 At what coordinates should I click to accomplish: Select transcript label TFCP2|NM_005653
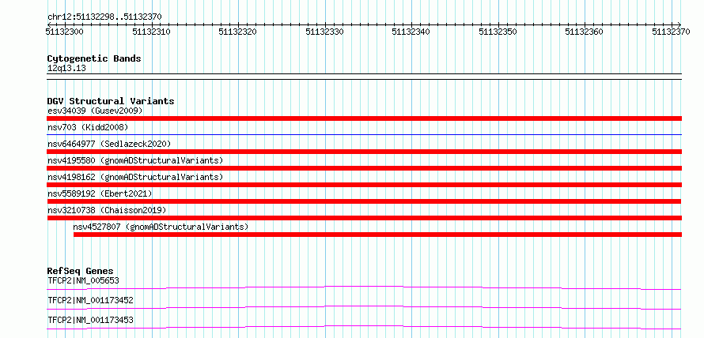coord(83,281)
